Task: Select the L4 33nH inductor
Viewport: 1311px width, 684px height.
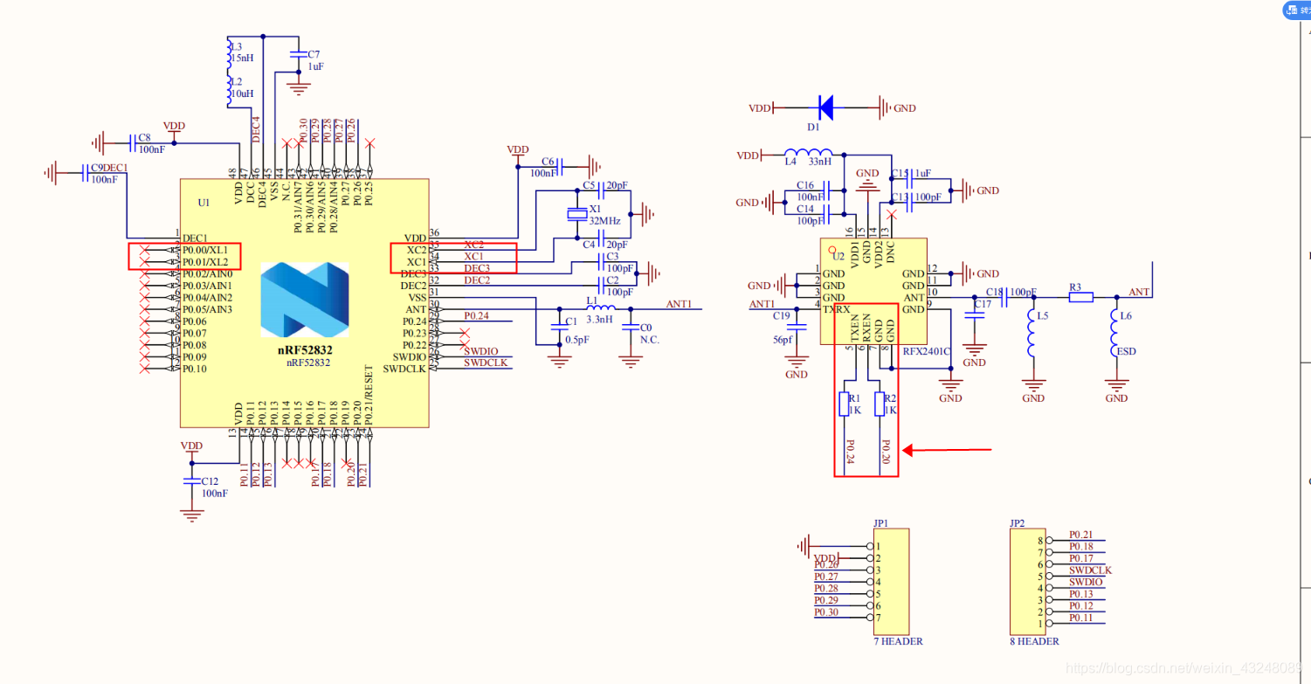Action: point(808,153)
